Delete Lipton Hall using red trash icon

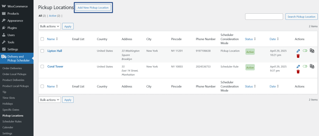pyautogui.click(x=298, y=56)
